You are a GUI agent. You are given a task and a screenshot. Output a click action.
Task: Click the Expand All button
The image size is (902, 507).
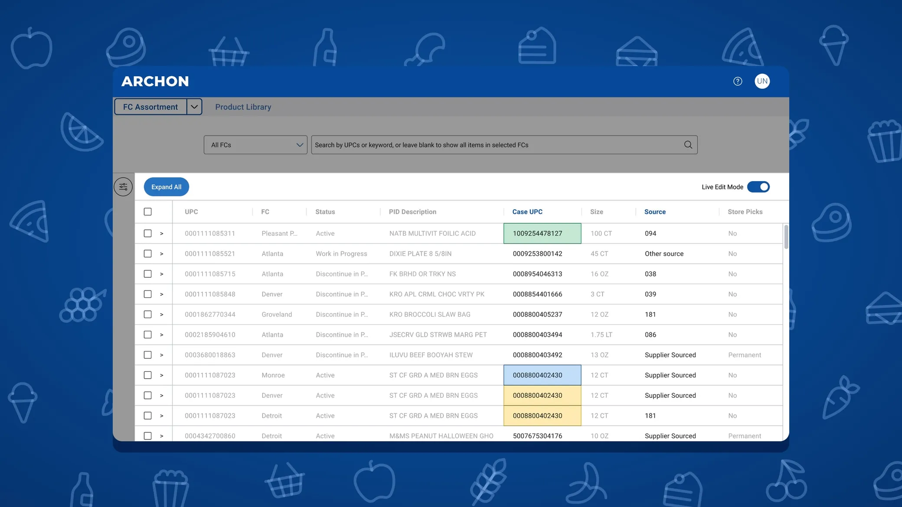click(167, 187)
